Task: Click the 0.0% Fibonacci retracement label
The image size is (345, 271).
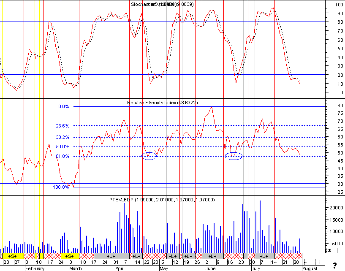Action: [64, 107]
